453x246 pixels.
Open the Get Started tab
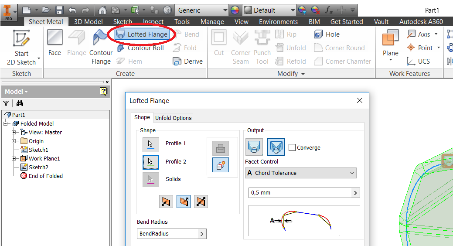[346, 22]
